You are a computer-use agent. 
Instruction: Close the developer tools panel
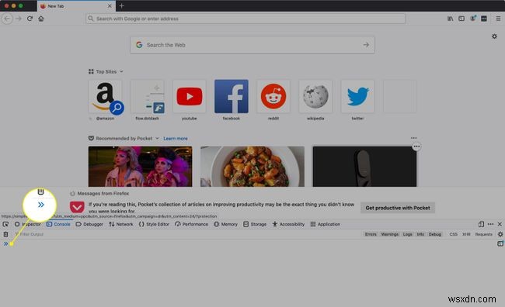point(500,224)
